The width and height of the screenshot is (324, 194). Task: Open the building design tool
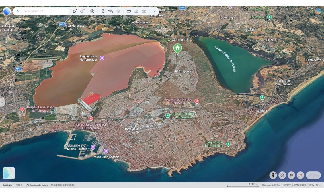coord(136,11)
